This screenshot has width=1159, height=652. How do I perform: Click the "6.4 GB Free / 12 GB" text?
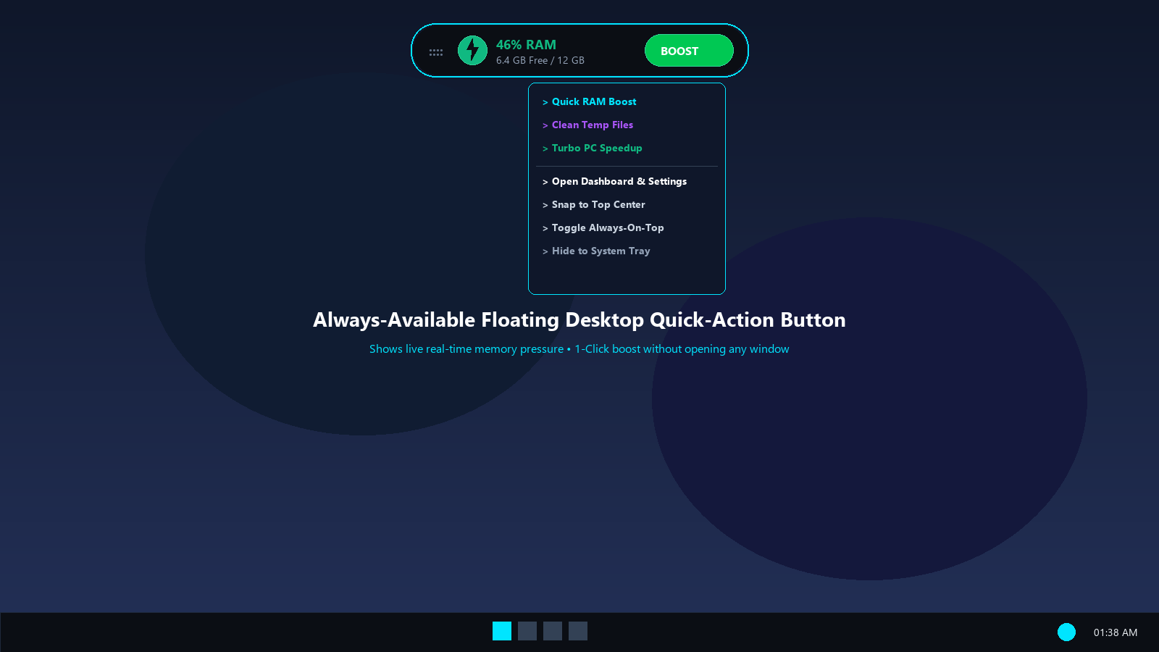click(x=540, y=61)
